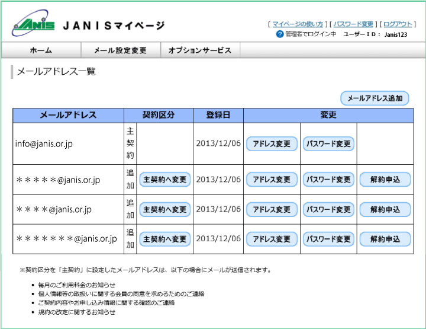
Task: Click 解約申込 in the second row
Action: (x=385, y=180)
